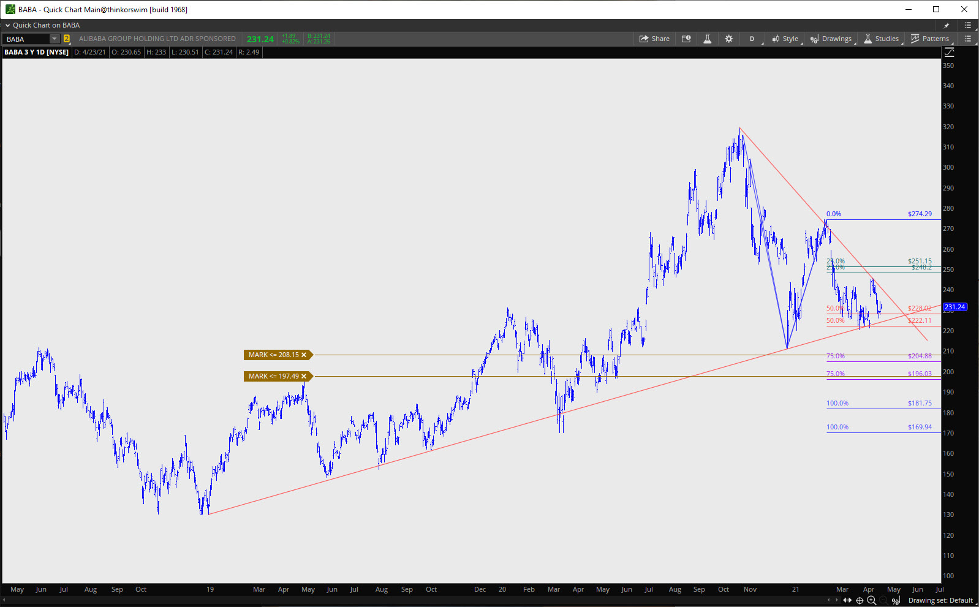Open the Style menu
The image size is (979, 607).
point(785,39)
